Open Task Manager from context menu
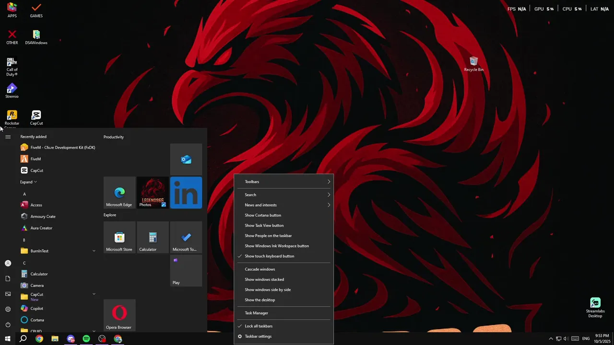 pyautogui.click(x=283, y=313)
